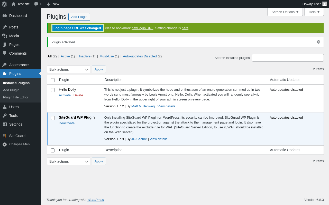Viewport: 329px width, 205px height.
Task: Open the SiteGuard menu label
Action: [17, 136]
